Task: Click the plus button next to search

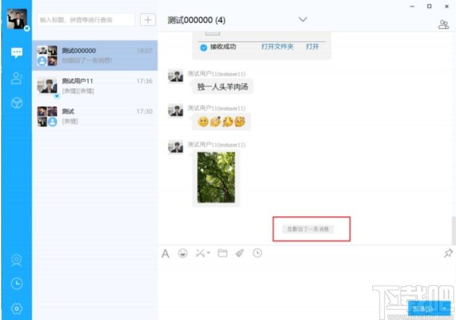Action: (148, 20)
